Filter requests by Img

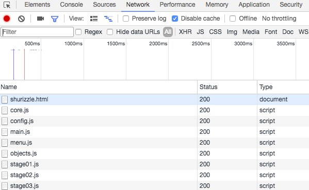232,32
